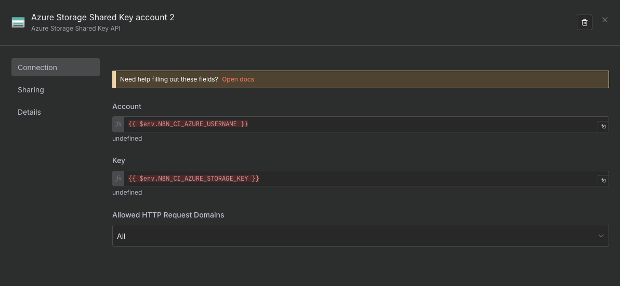Viewport: 620px width, 286px height.
Task: Delete this credential using the trash icon
Action: (584, 22)
